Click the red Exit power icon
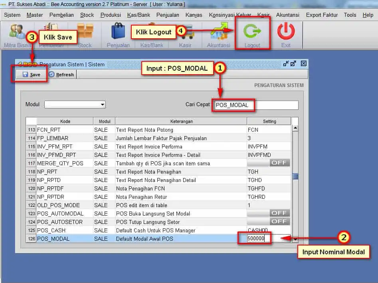The image size is (378, 283). (286, 31)
